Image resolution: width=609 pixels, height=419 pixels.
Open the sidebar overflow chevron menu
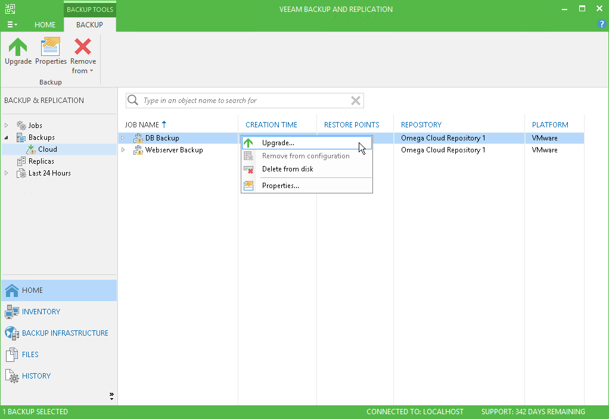pyautogui.click(x=111, y=396)
